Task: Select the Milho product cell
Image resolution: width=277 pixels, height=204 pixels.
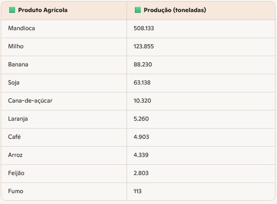Action: tap(16, 46)
